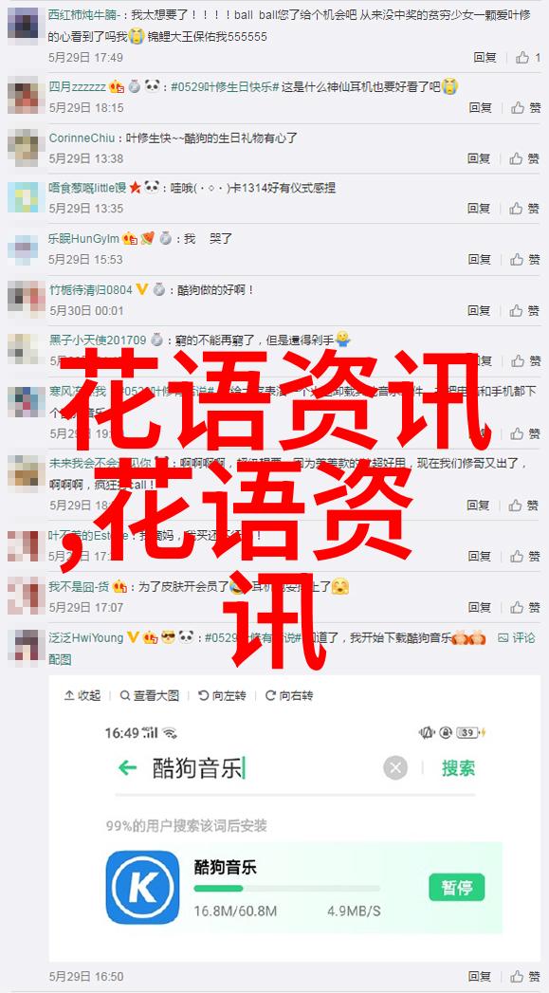
Task: Open 查看大图 magnifier to view large image
Action: click(150, 695)
